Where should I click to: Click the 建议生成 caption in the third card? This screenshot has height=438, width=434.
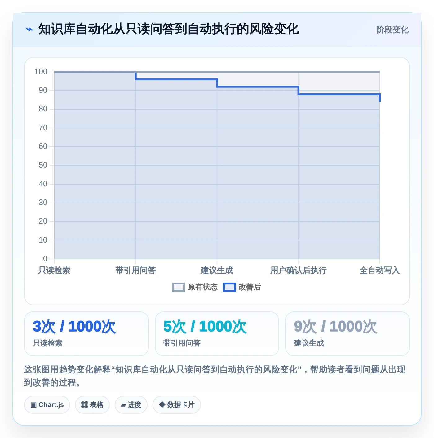[x=309, y=343]
